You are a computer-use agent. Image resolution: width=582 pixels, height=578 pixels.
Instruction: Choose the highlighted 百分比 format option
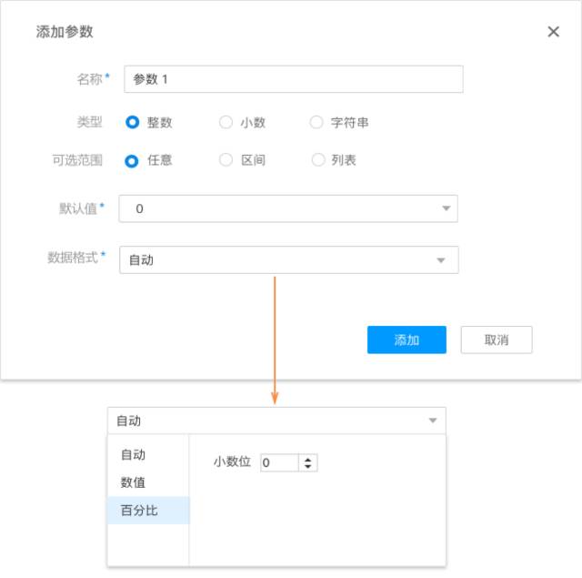(140, 511)
